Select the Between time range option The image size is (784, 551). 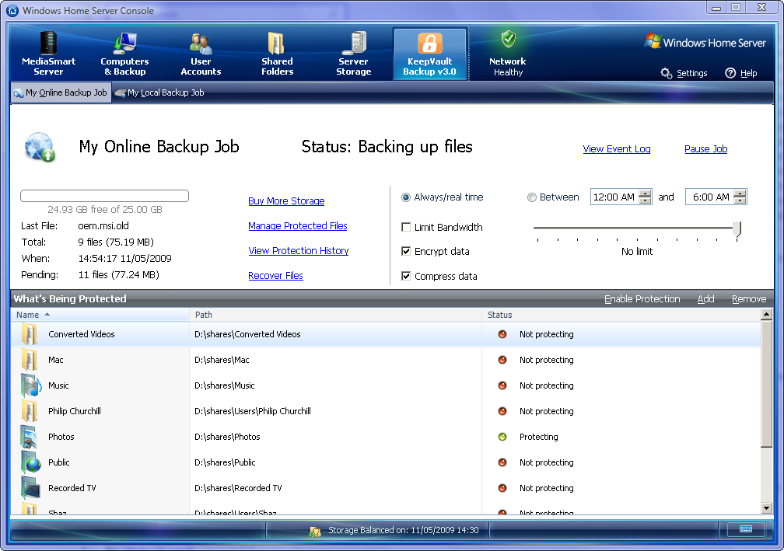pos(531,197)
